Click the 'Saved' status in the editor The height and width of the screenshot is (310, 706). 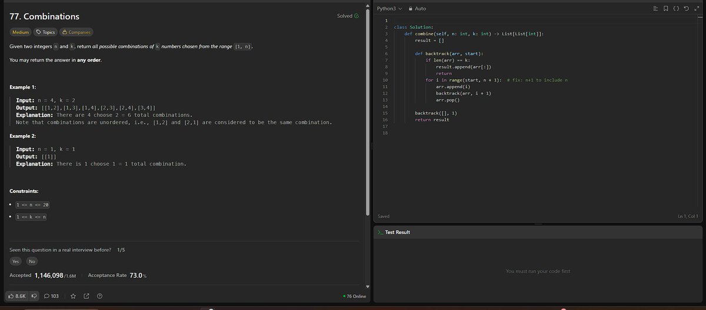click(x=384, y=217)
